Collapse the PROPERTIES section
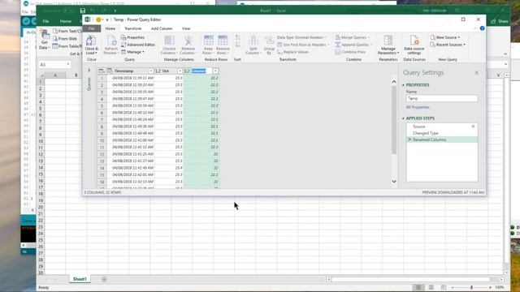The image size is (520, 292). pos(404,85)
